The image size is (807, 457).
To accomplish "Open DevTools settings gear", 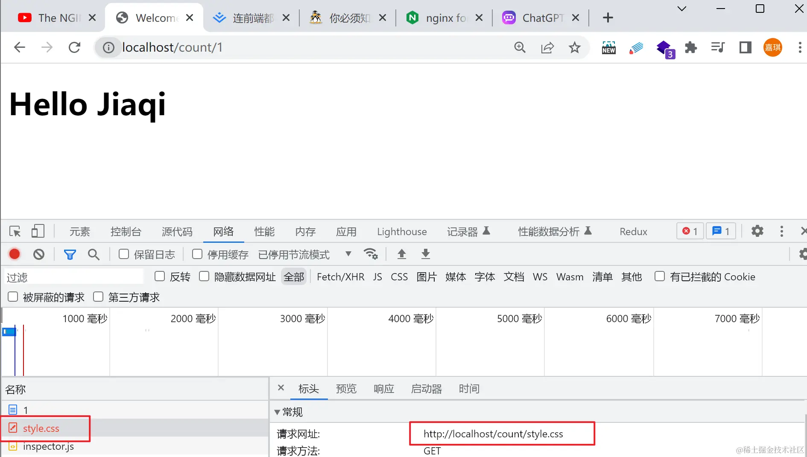I will 757,231.
